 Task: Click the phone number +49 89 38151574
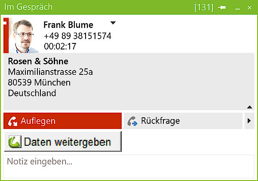[x=77, y=36]
